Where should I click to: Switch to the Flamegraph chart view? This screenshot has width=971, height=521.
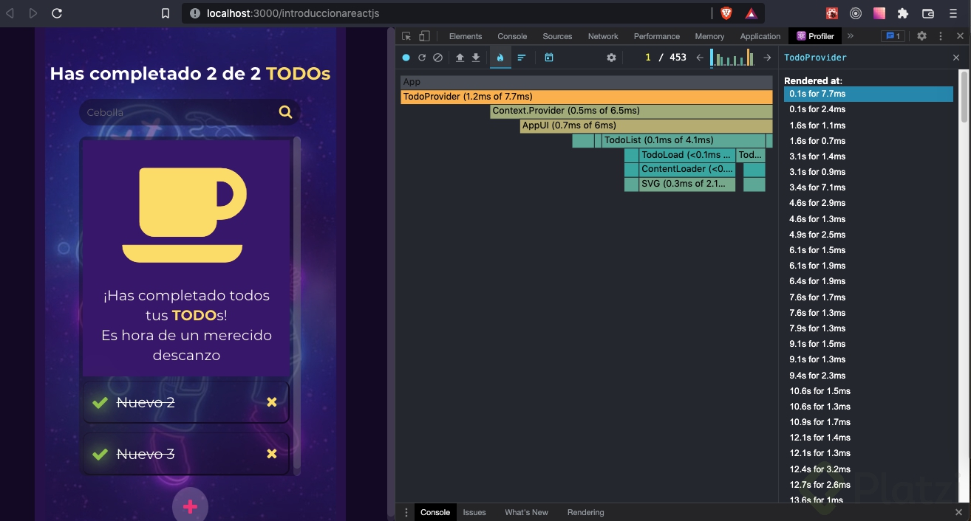(500, 58)
